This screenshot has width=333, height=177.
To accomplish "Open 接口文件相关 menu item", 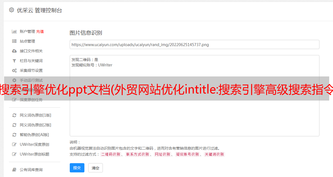I will coord(31,51).
